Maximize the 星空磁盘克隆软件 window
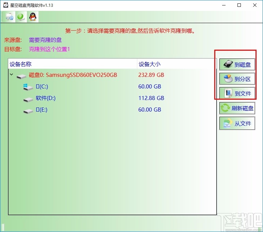The height and width of the screenshot is (232, 263). [x=239, y=5]
